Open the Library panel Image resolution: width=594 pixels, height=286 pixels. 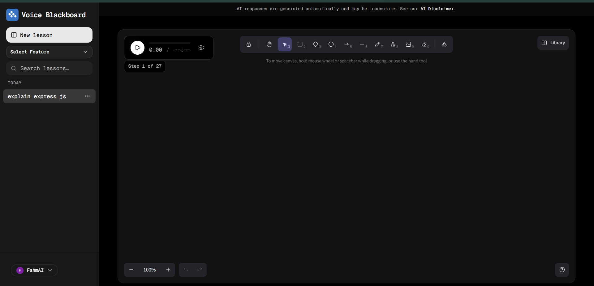(553, 43)
